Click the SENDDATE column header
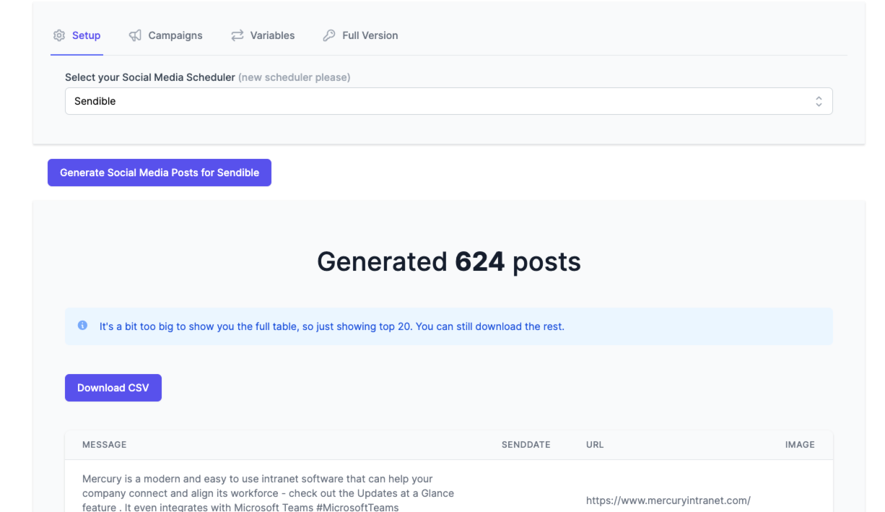The width and height of the screenshot is (885, 512). pyautogui.click(x=526, y=445)
